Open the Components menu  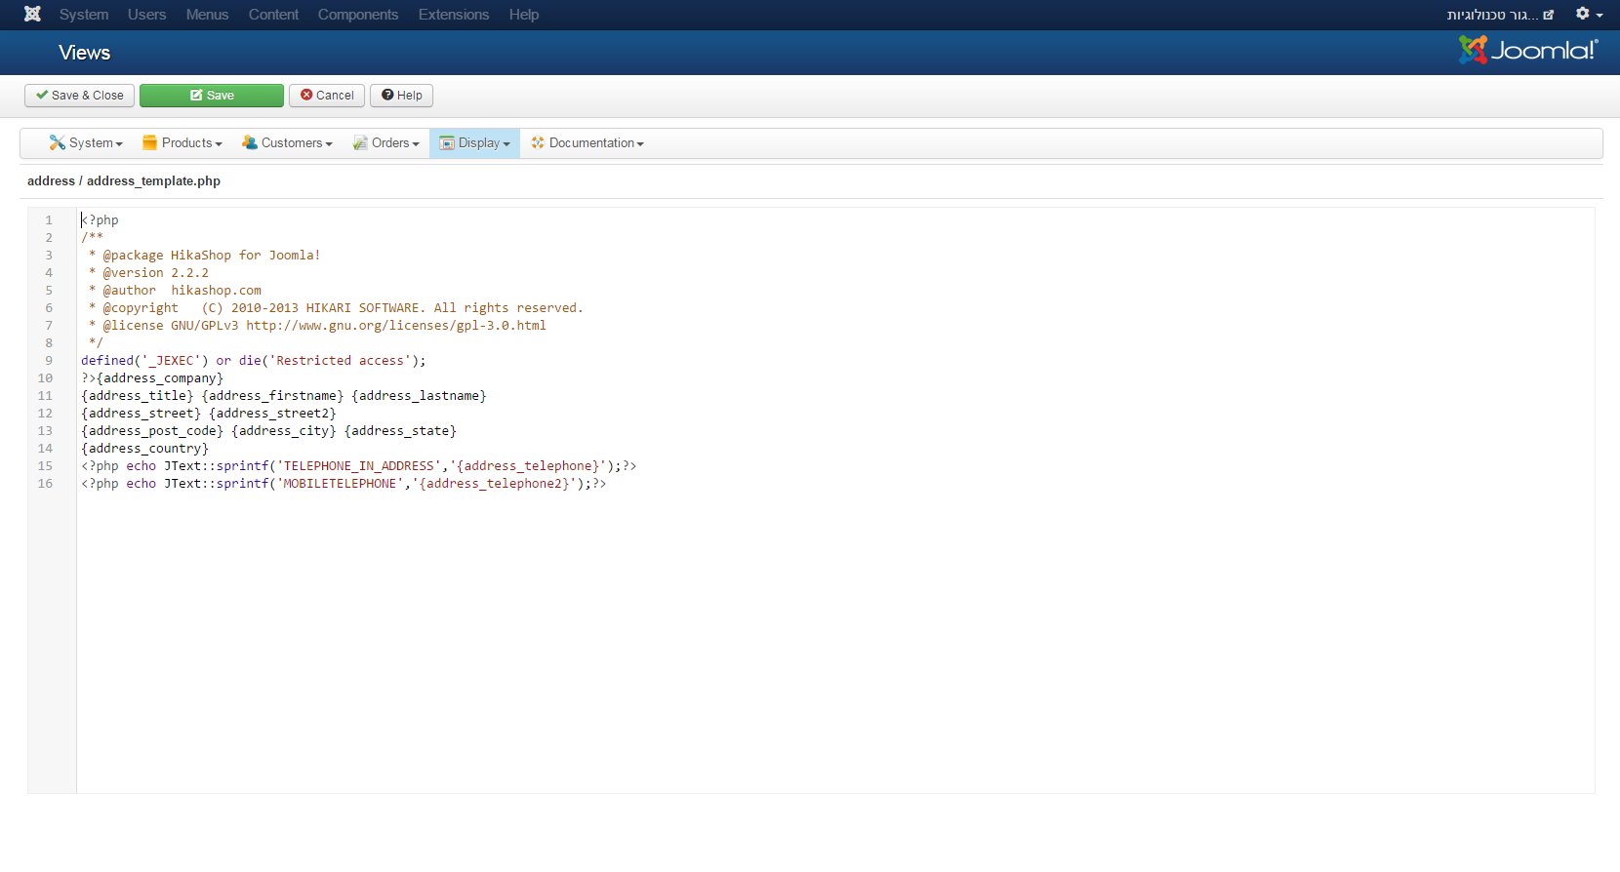[358, 15]
